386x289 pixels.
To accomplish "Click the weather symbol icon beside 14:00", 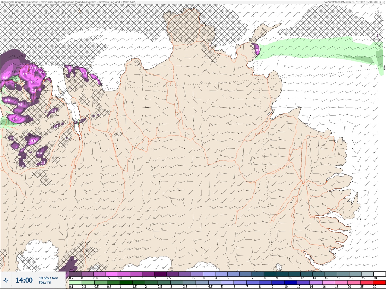I will pos(6,280).
